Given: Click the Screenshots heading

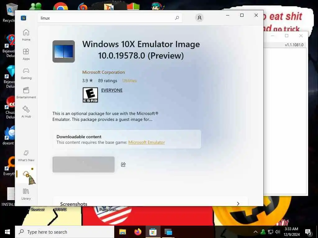Looking at the screenshot, I should [74, 204].
